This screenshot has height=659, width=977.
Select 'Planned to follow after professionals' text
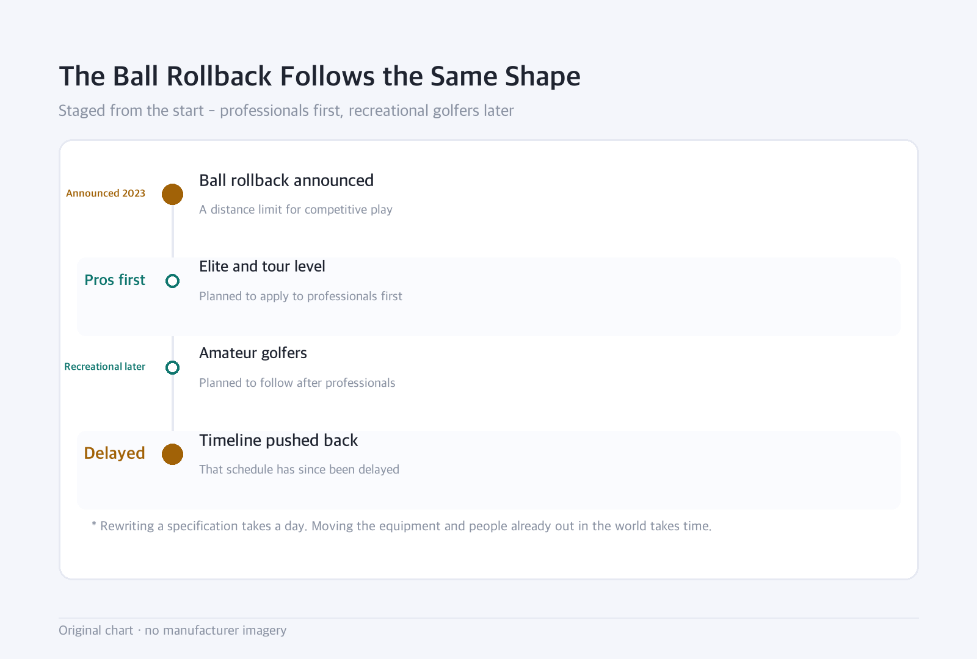297,383
